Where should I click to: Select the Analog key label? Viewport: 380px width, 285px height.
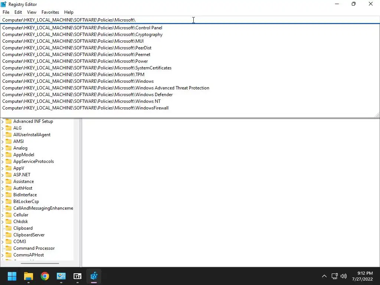tap(20, 148)
